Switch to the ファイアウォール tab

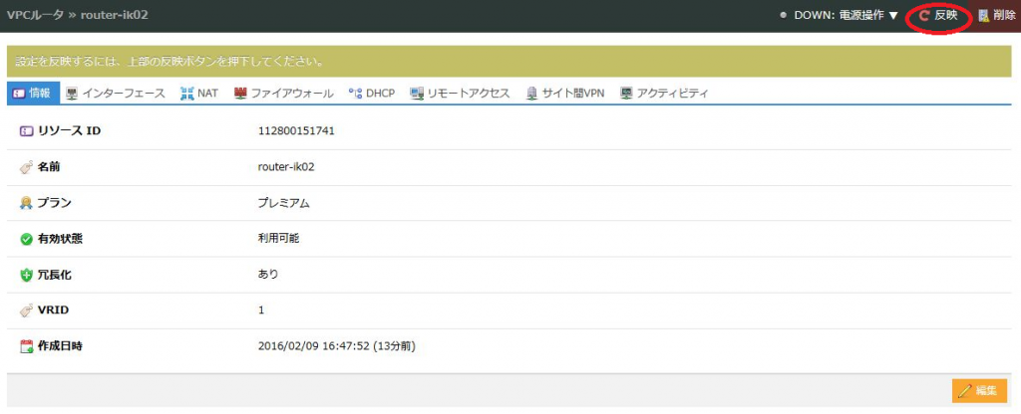(x=284, y=94)
